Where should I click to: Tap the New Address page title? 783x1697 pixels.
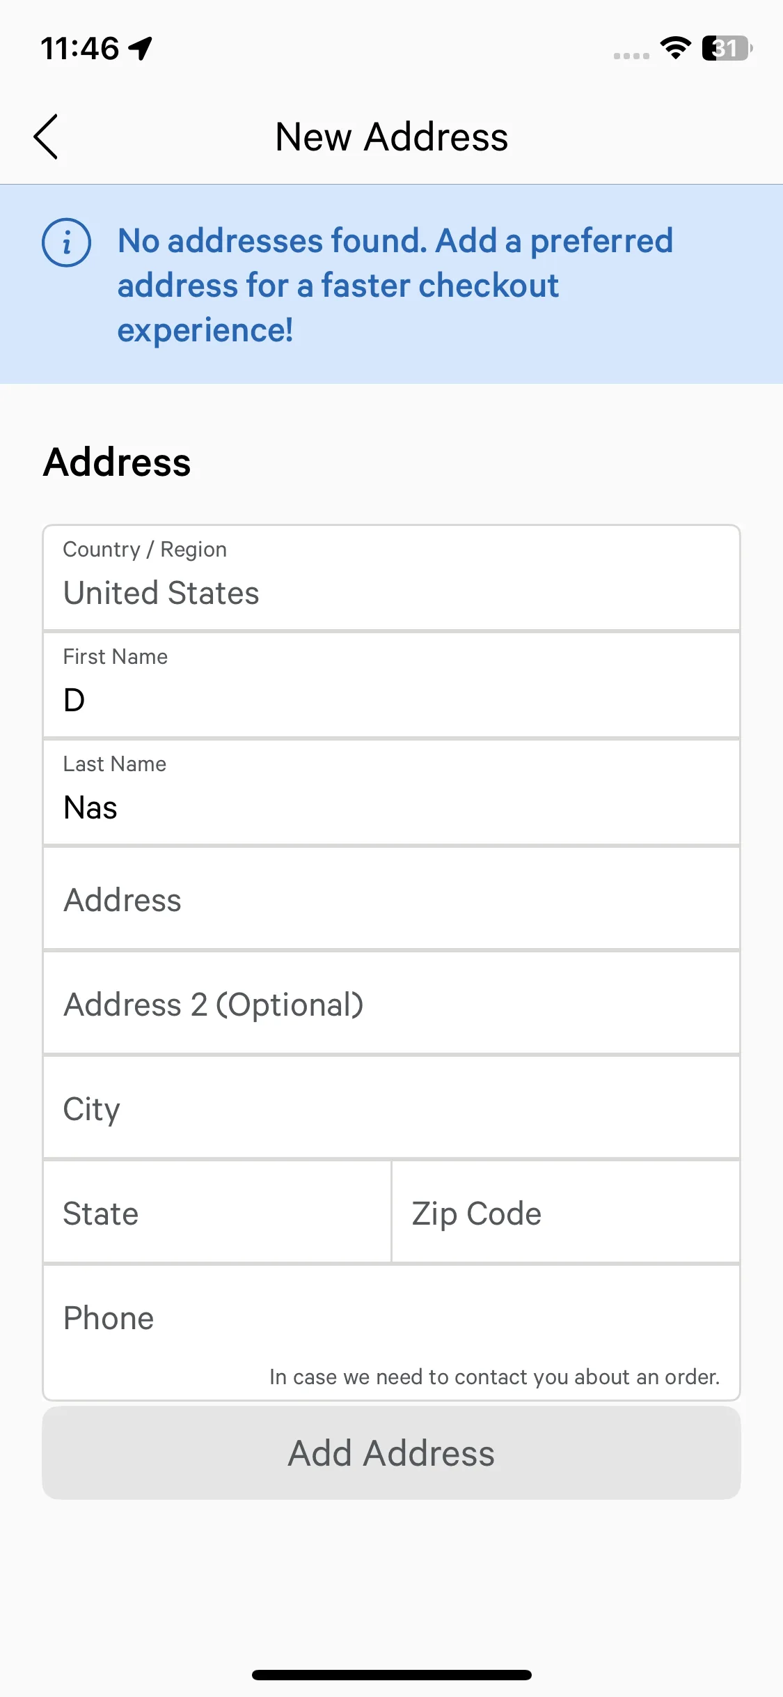391,137
